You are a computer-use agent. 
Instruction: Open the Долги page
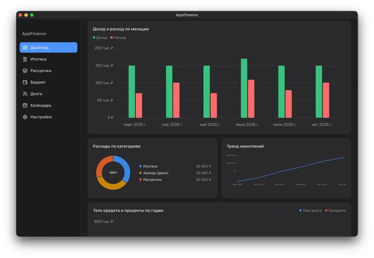click(49, 94)
